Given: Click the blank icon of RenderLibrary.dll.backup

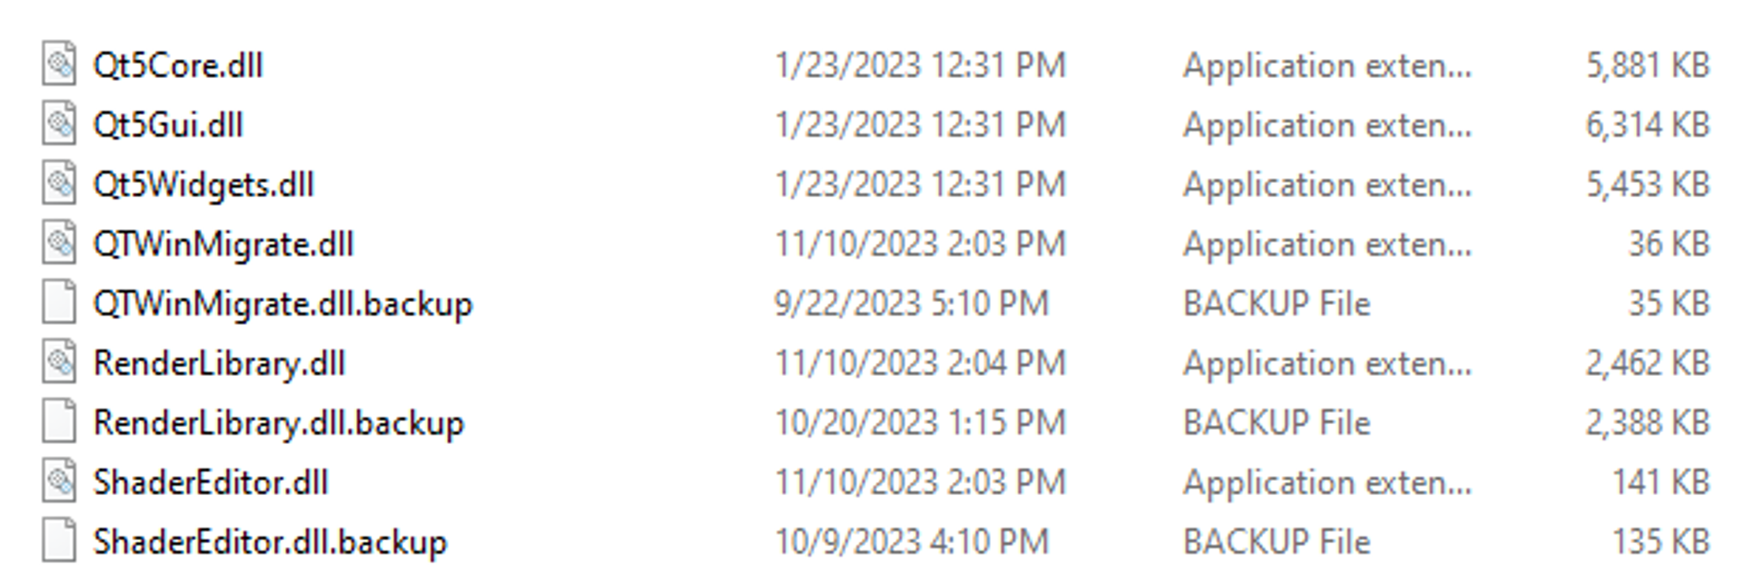Looking at the screenshot, I should coord(59,422).
